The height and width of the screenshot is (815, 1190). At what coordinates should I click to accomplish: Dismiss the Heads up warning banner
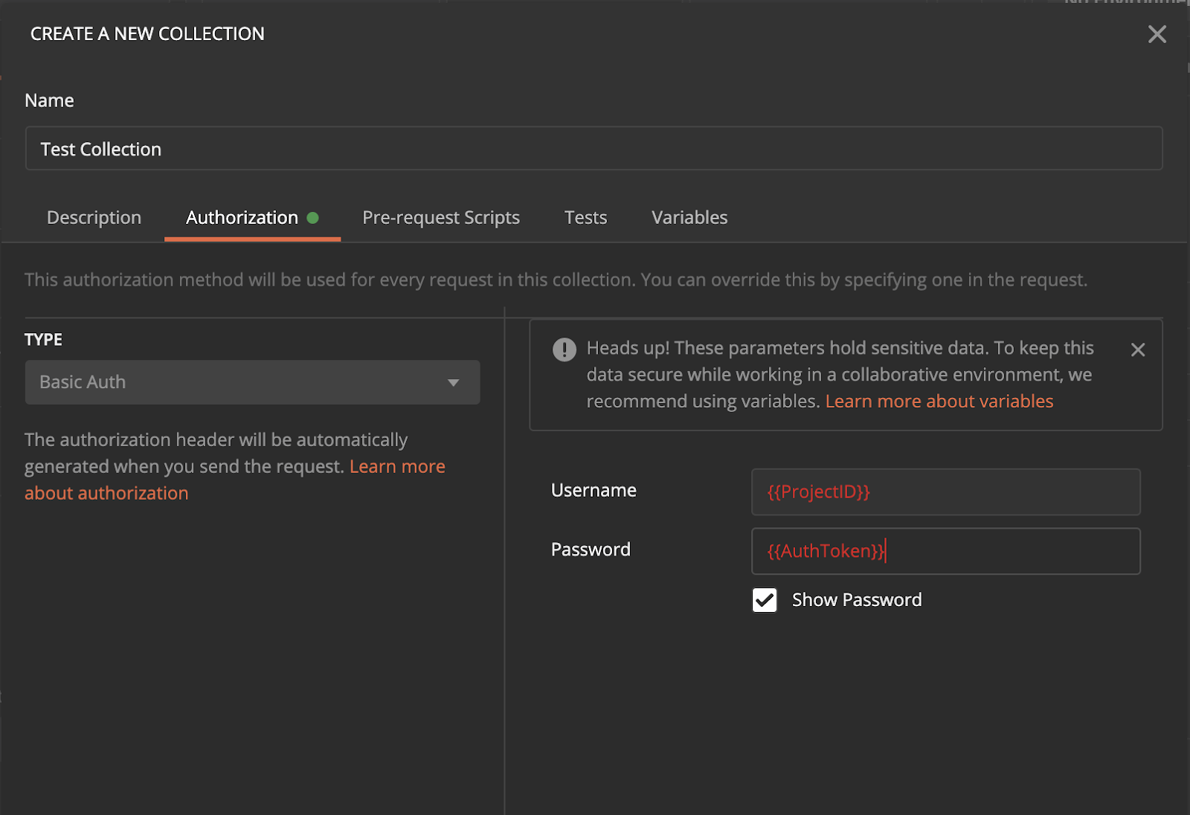(x=1137, y=349)
